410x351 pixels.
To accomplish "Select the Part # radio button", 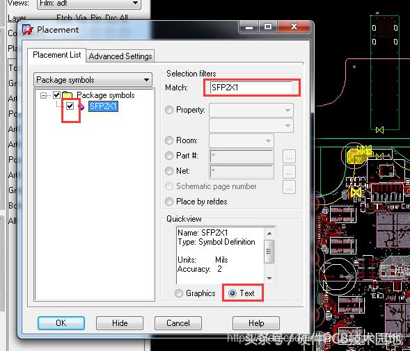I will click(x=169, y=156).
